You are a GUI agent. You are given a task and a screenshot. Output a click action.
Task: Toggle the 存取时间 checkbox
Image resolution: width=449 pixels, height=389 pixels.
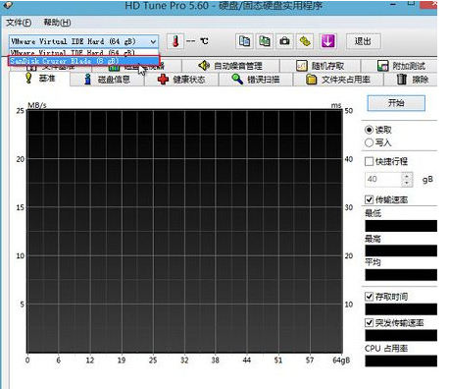(369, 297)
